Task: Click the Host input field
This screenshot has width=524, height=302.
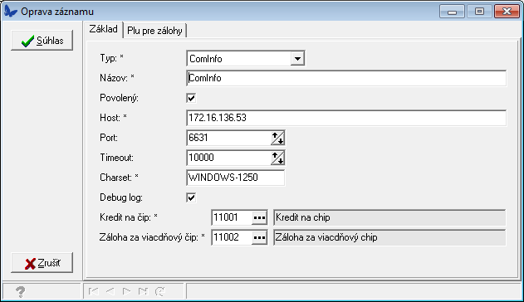Action: pyautogui.click(x=346, y=118)
